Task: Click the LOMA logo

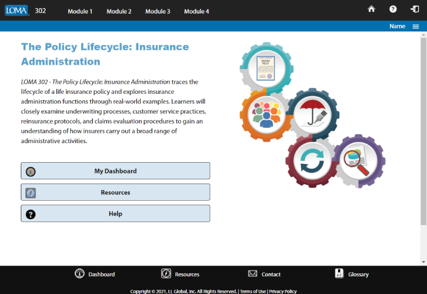Action: coord(17,10)
